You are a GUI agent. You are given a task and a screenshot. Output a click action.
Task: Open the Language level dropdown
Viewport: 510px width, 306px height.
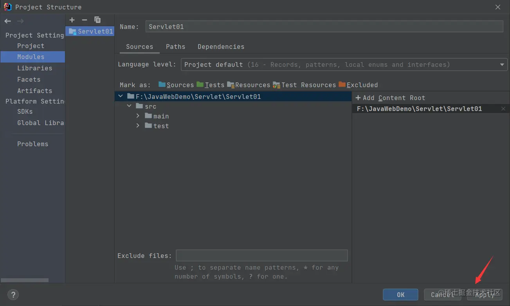(x=344, y=64)
